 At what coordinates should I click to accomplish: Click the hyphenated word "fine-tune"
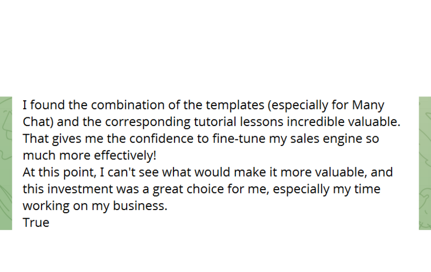(239, 138)
